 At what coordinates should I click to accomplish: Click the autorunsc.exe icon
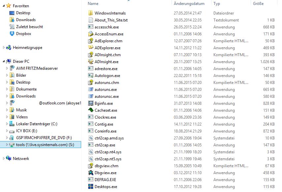(x=91, y=96)
